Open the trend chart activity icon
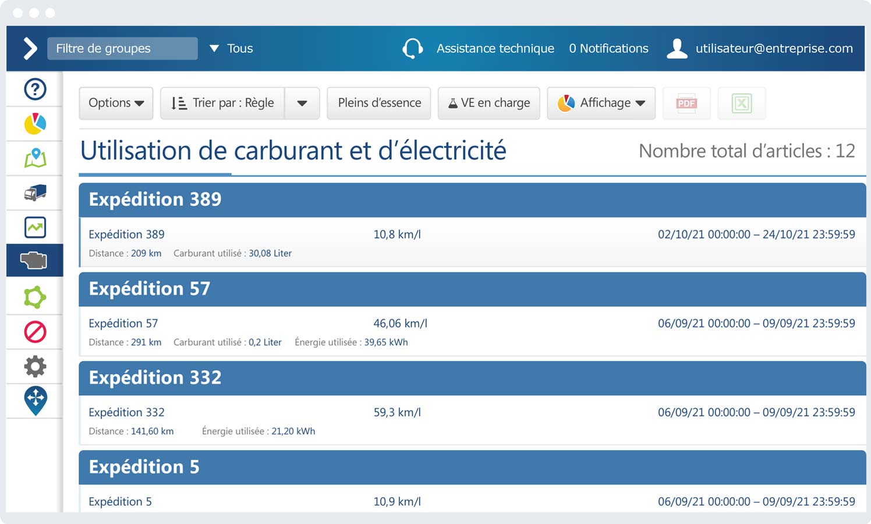The width and height of the screenshot is (871, 524). [x=35, y=228]
